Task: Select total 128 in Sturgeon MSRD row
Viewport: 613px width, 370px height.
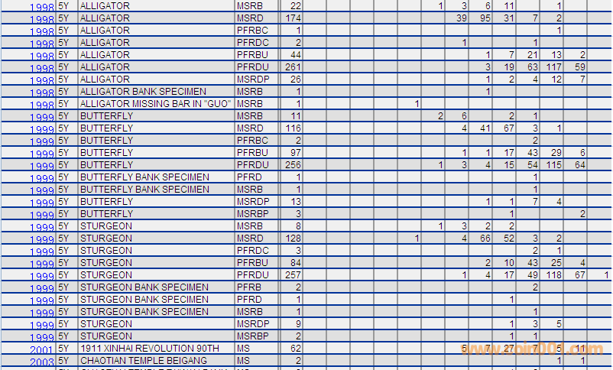Action: (x=293, y=239)
